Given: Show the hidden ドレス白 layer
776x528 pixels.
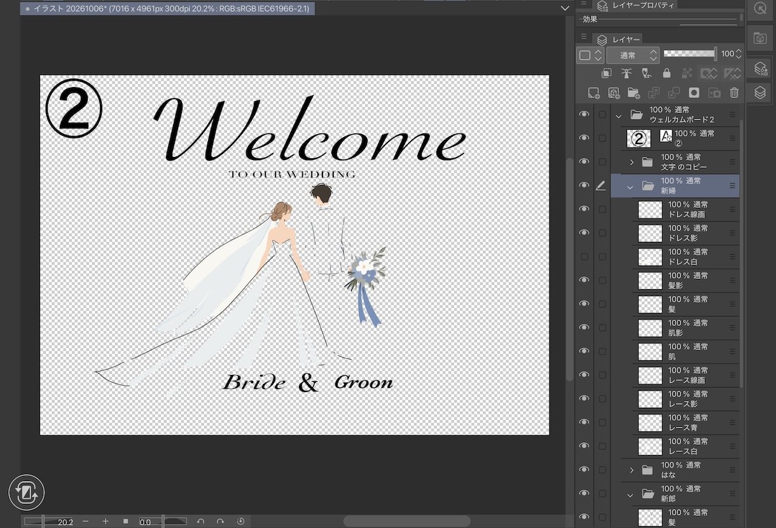Looking at the screenshot, I should click(584, 257).
